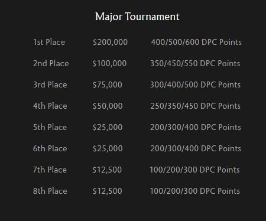Select the 5th Place label

coord(50,127)
